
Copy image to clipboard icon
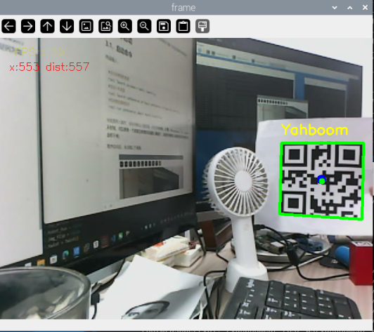183,26
